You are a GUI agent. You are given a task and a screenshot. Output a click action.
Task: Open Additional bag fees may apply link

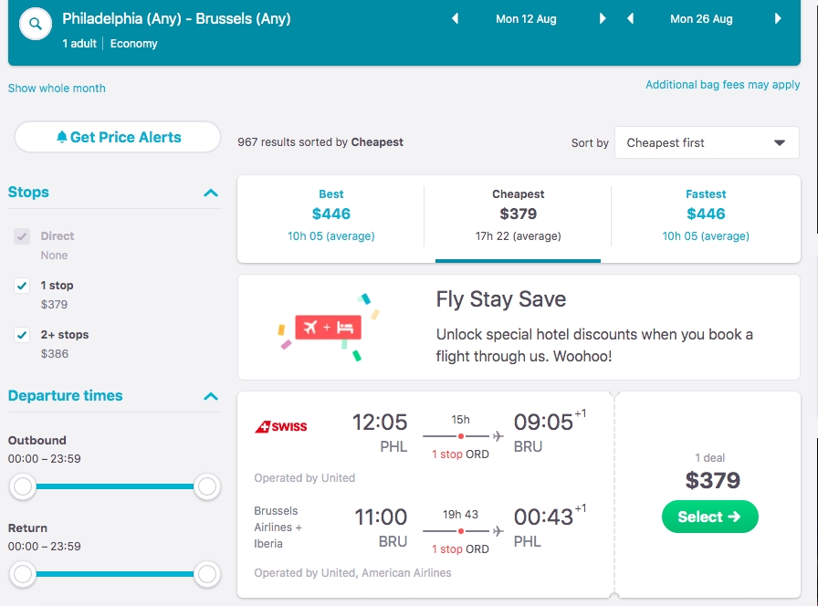tap(722, 85)
